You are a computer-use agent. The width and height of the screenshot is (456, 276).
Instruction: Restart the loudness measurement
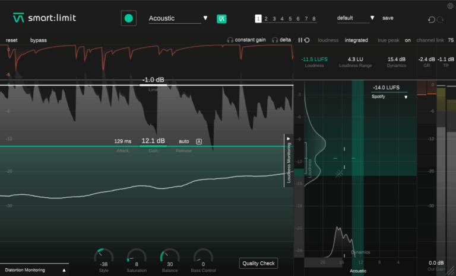[306, 40]
